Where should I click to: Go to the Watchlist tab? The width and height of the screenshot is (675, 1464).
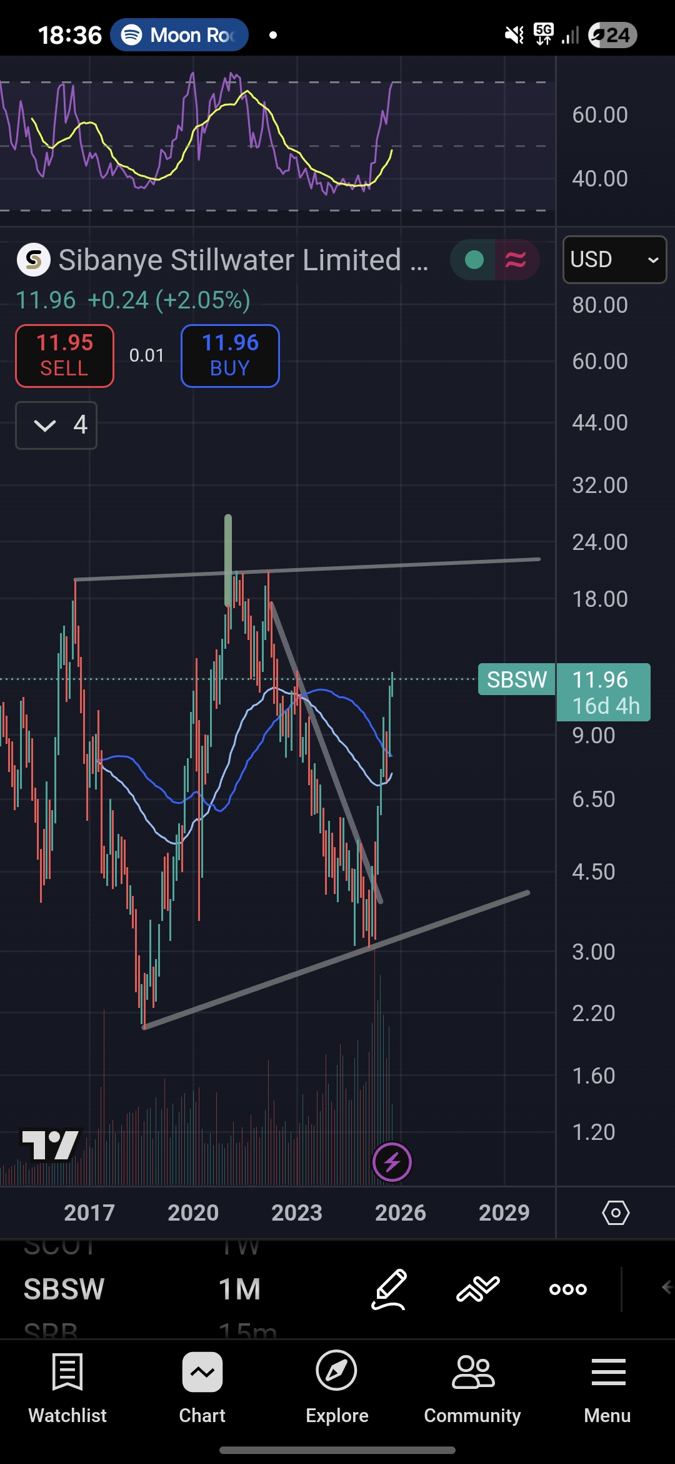[x=67, y=1389]
